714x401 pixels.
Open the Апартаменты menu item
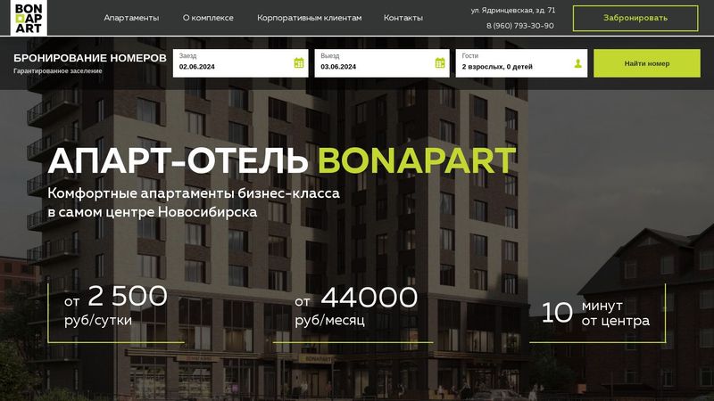(x=131, y=18)
